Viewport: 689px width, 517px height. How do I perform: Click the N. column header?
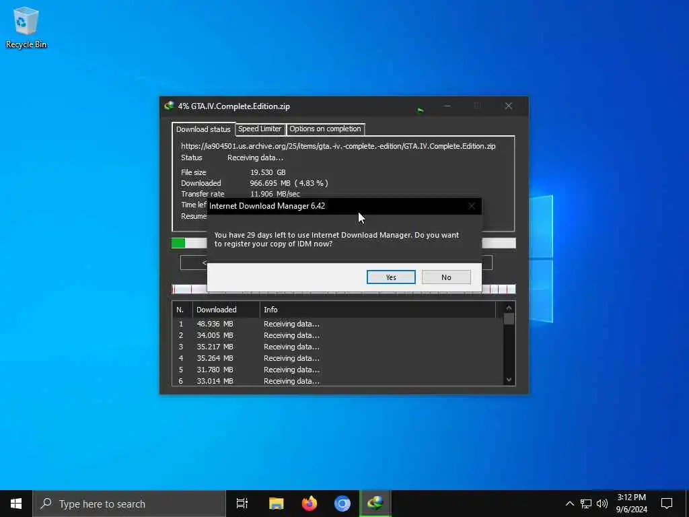click(x=182, y=310)
